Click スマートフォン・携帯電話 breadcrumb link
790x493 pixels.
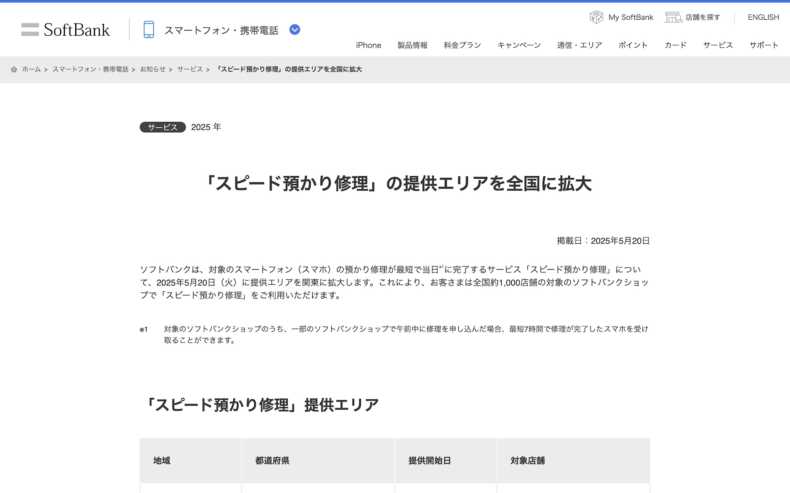pos(91,69)
